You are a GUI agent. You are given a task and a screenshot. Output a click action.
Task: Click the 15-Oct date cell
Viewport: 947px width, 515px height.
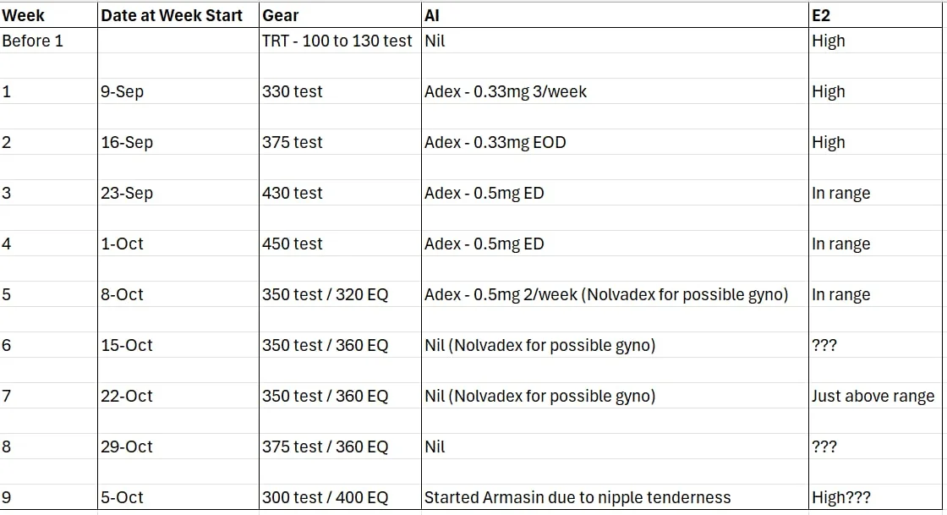pyautogui.click(x=178, y=345)
